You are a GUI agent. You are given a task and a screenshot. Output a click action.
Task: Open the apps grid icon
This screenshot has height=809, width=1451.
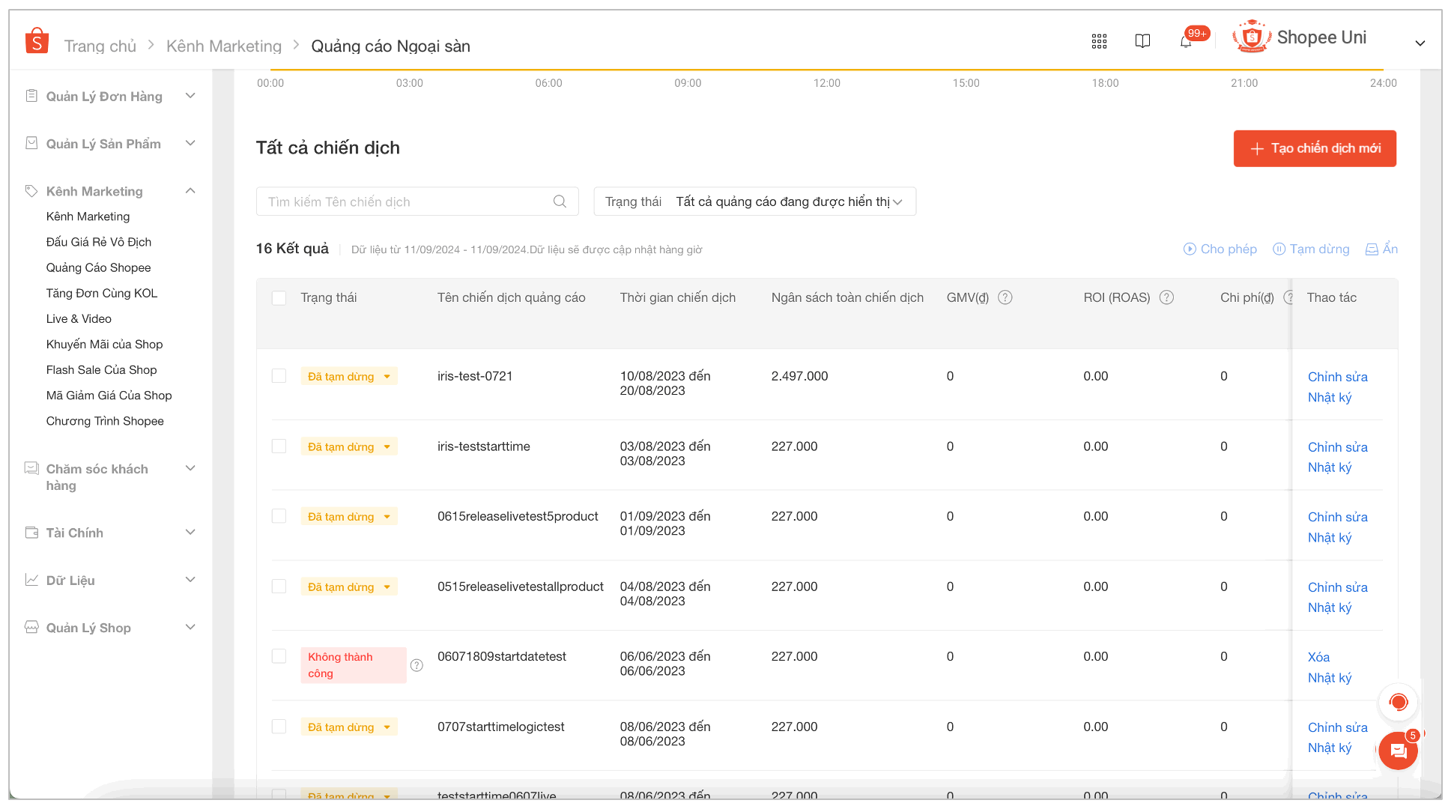click(1099, 41)
